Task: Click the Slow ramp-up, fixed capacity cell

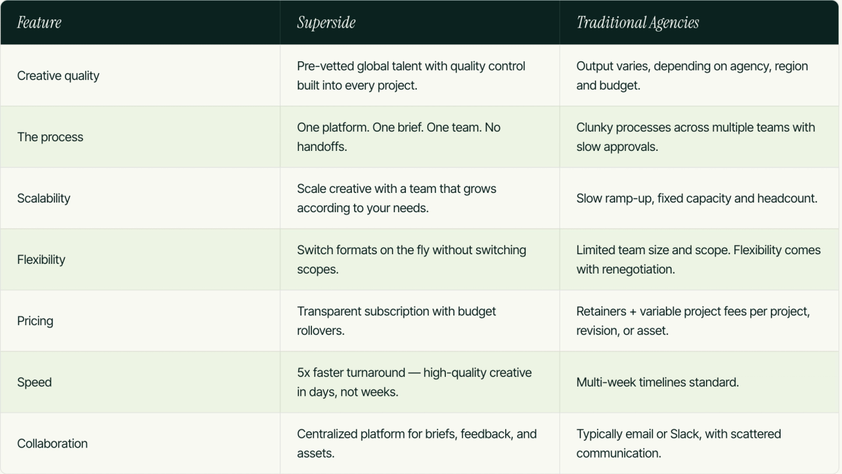Action: (x=697, y=198)
